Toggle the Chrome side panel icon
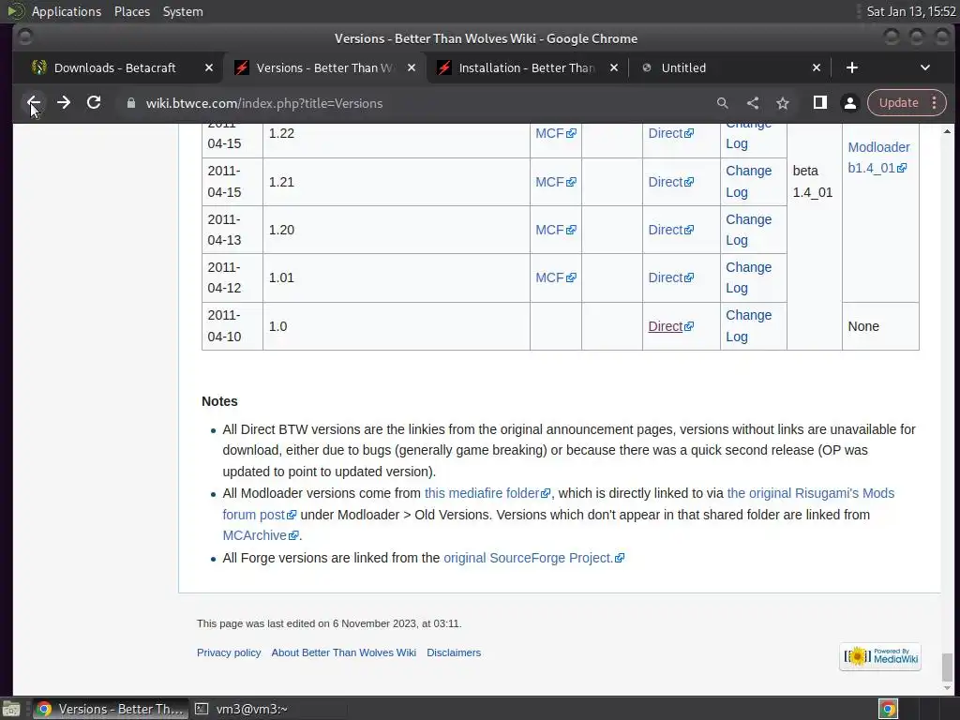Image resolution: width=960 pixels, height=720 pixels. coord(819,103)
